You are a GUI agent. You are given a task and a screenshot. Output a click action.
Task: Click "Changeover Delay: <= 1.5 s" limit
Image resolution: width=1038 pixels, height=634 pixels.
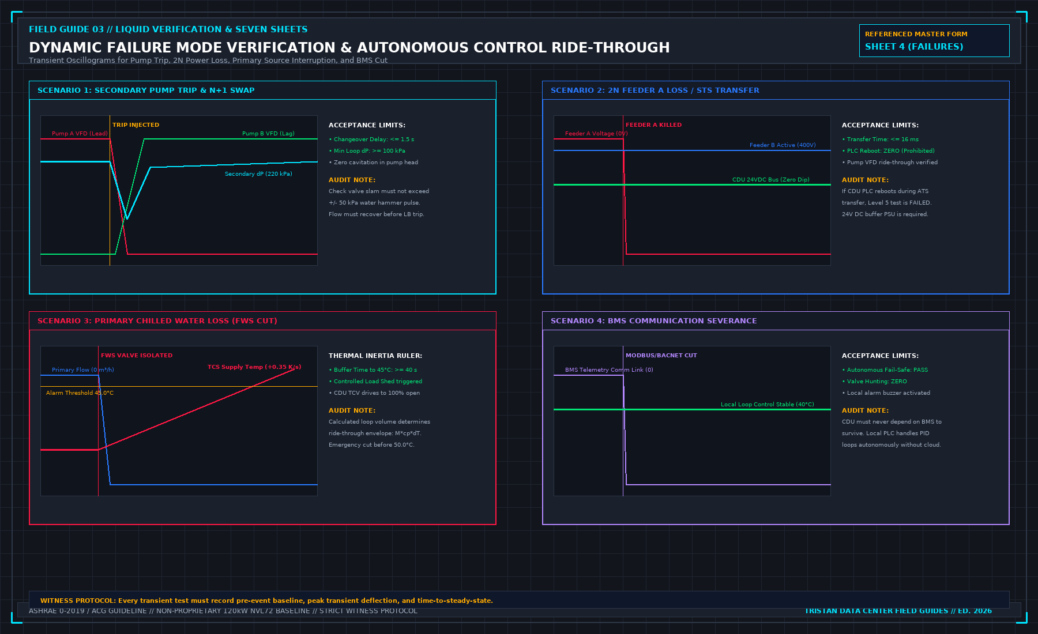coord(371,139)
